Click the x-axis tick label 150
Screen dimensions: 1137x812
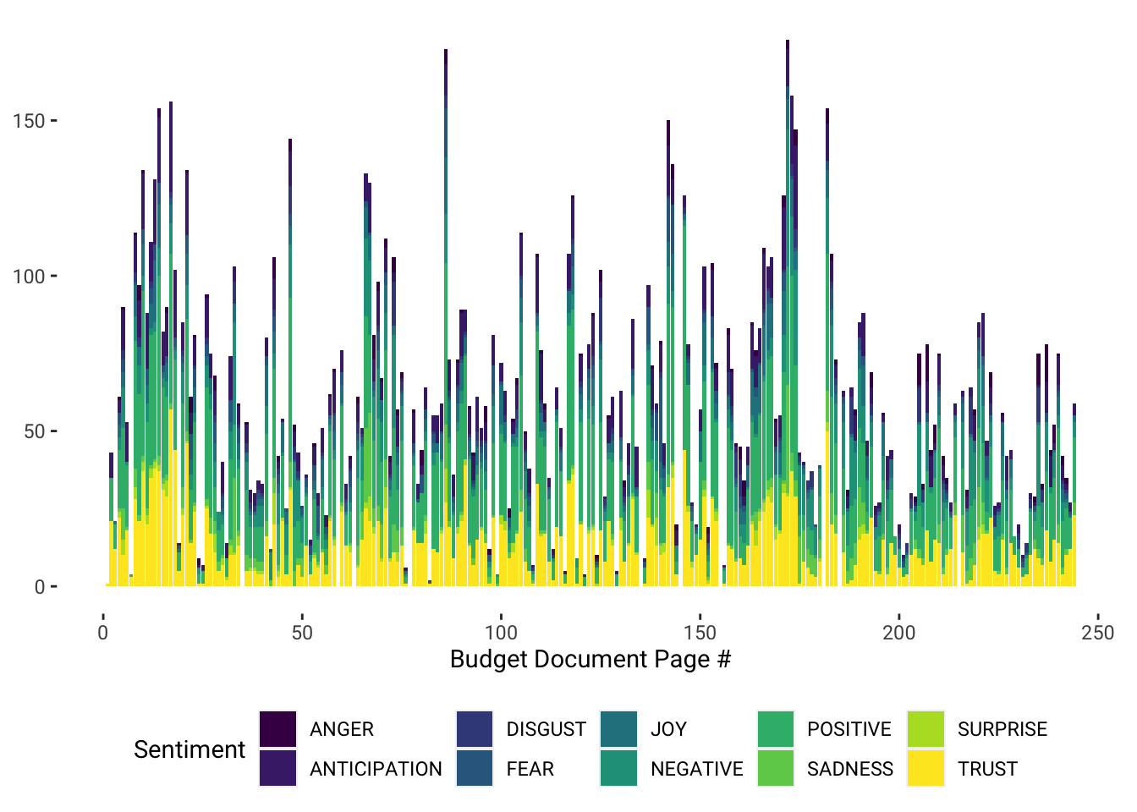tap(700, 633)
